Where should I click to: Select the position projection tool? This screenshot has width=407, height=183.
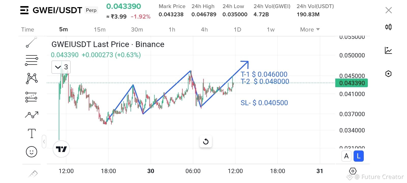point(32,97)
